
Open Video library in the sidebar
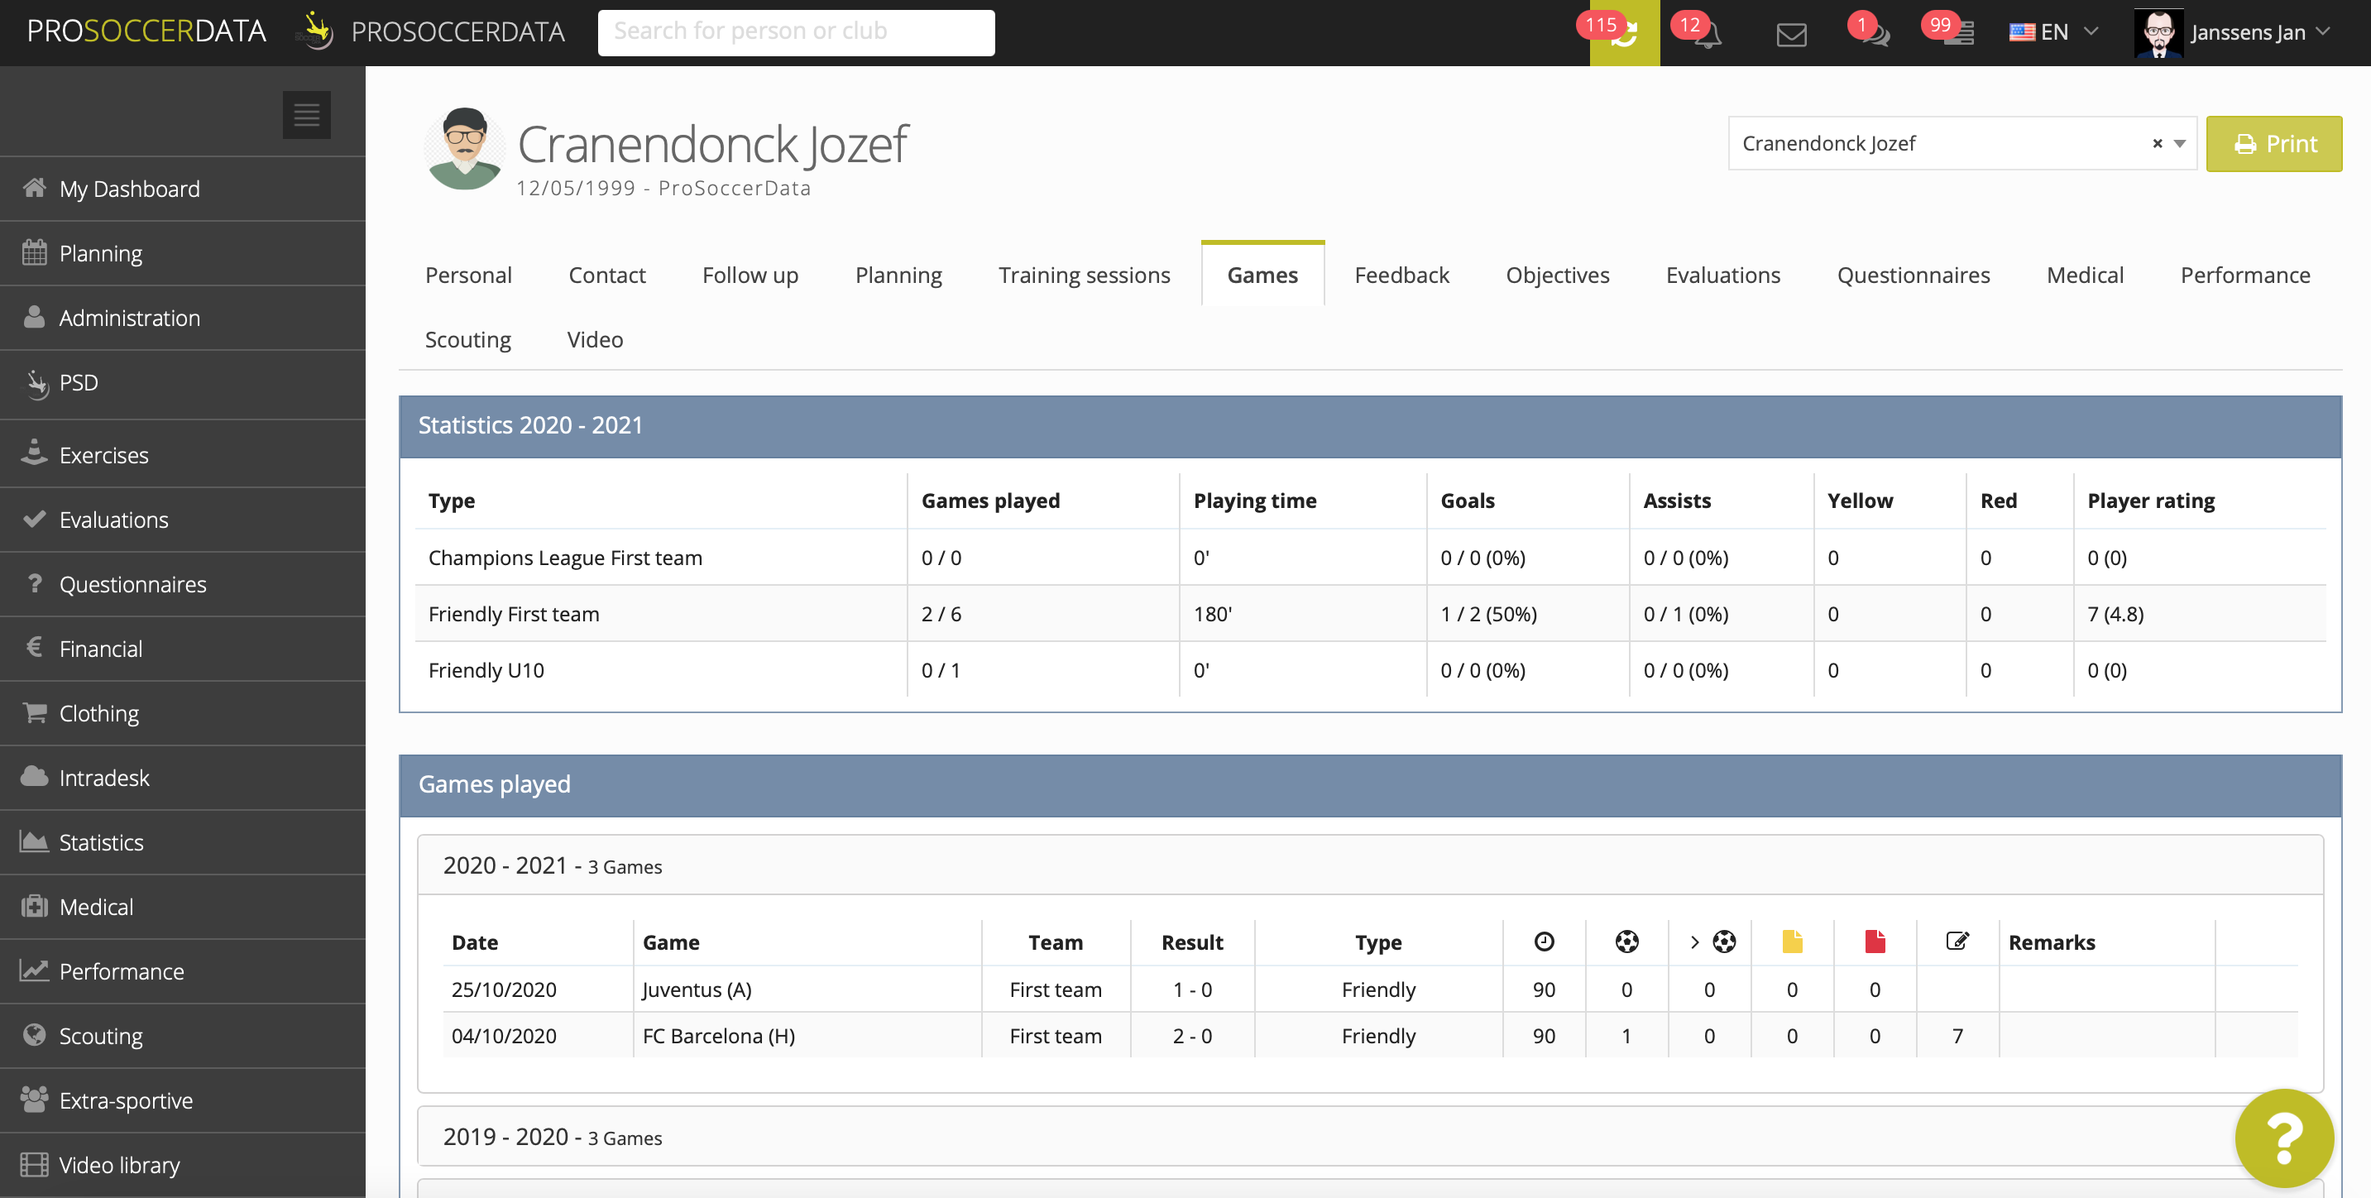(182, 1164)
